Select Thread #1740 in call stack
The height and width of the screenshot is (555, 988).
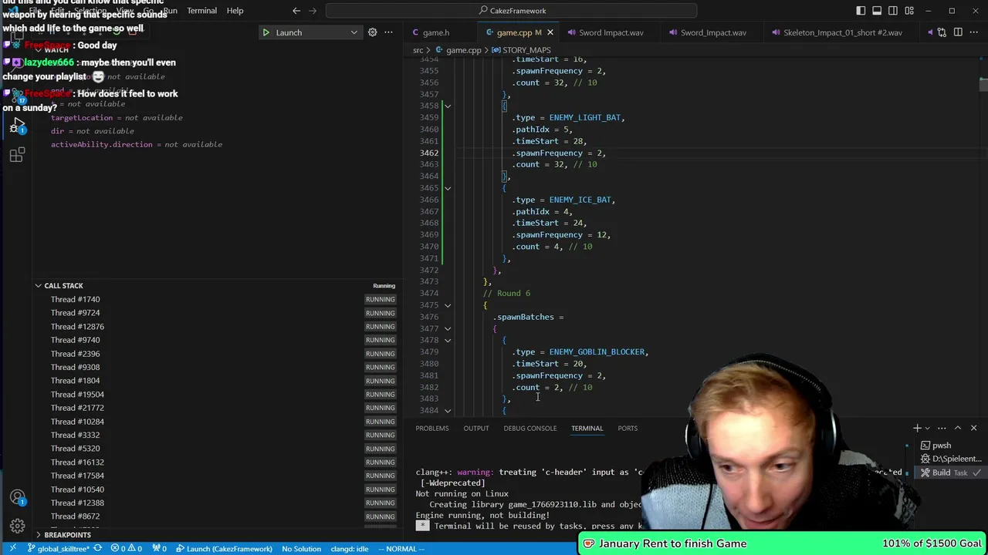pos(75,299)
